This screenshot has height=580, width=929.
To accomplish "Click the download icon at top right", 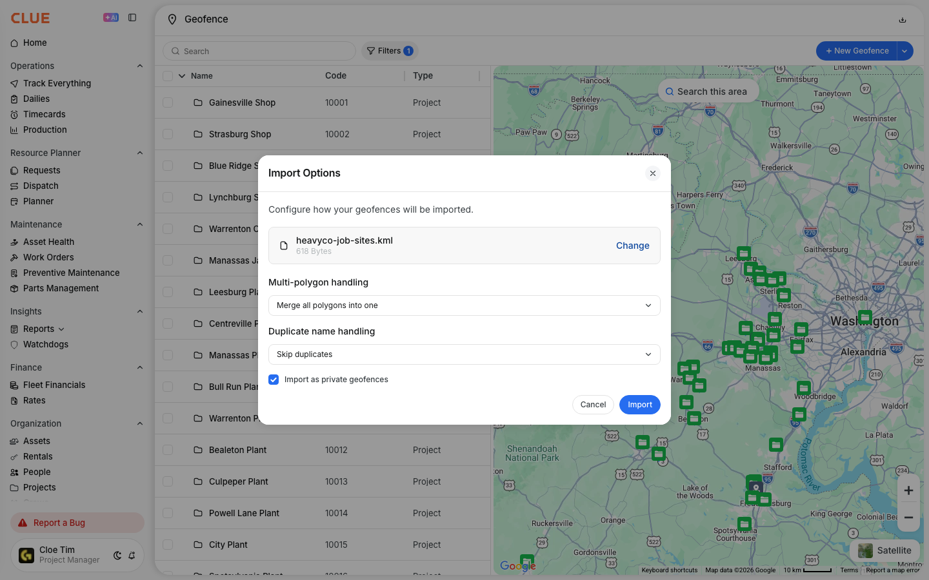I will pos(903,19).
